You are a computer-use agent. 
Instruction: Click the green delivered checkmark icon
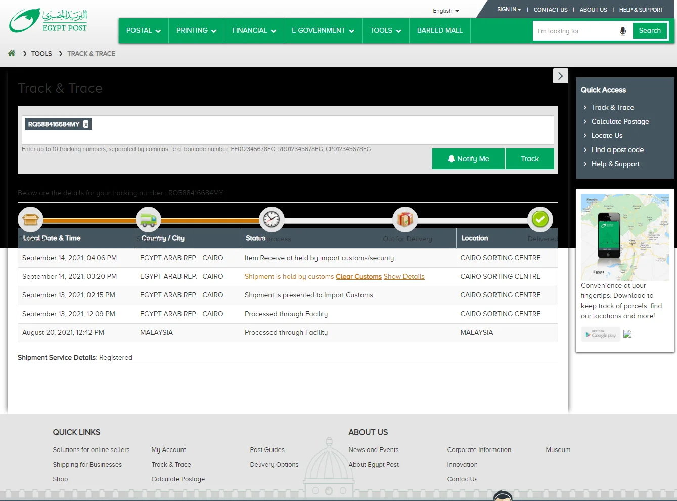pyautogui.click(x=540, y=219)
